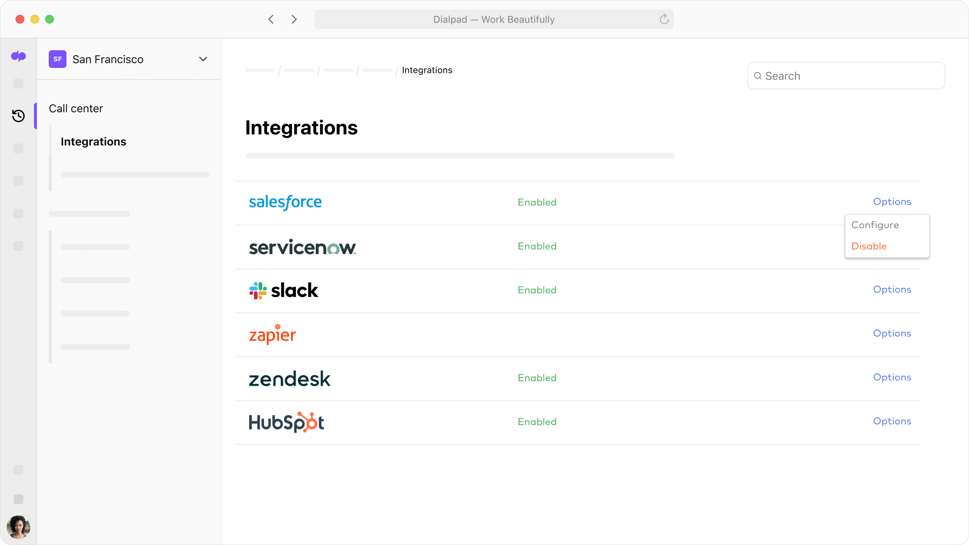The image size is (969, 545).
Task: Open Options for Zendesk
Action: 892,378
